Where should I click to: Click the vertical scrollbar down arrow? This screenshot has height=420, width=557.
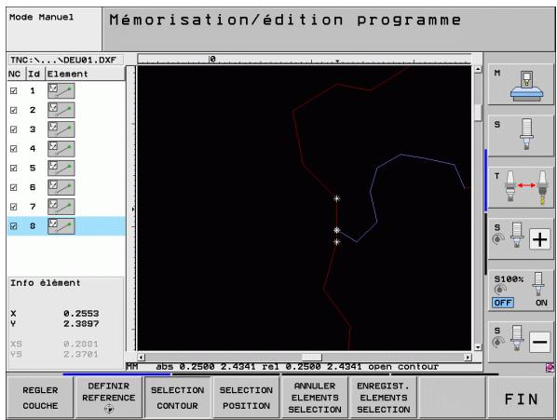(x=478, y=346)
